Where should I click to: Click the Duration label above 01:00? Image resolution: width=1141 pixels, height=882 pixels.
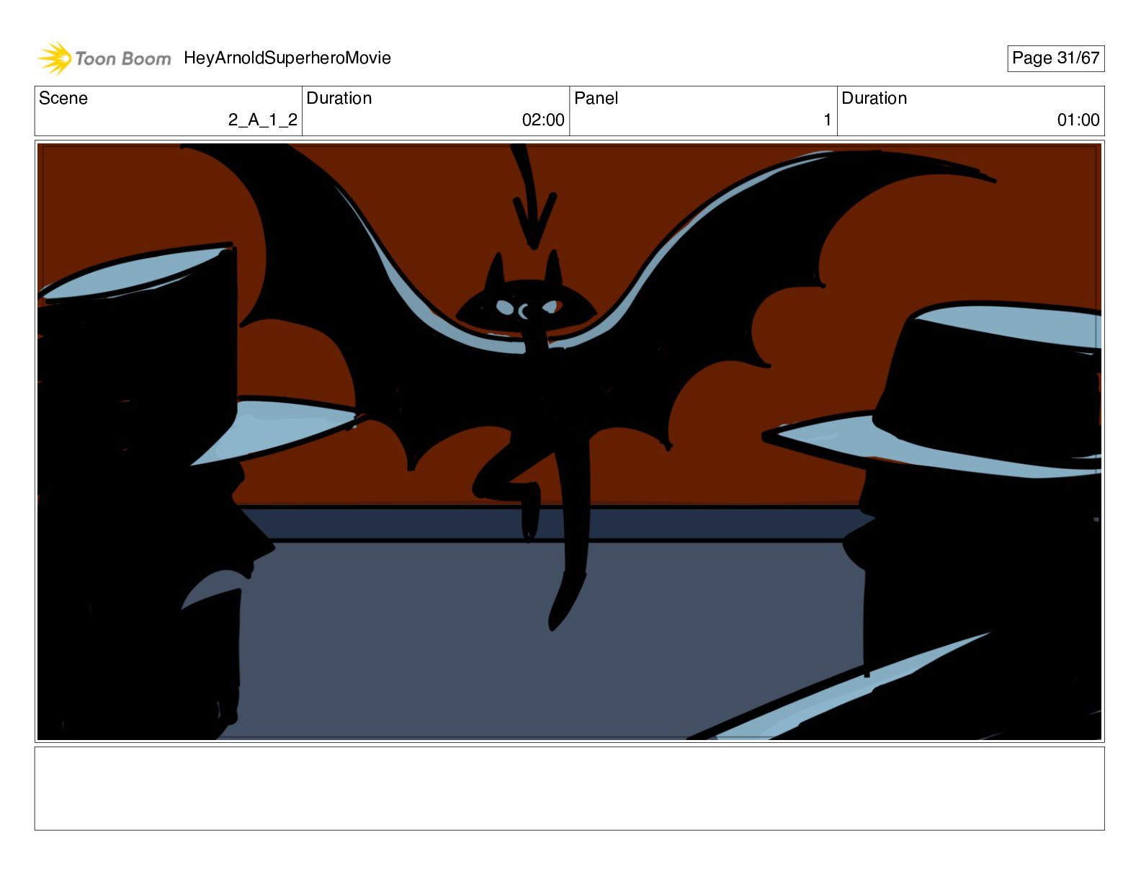pyautogui.click(x=874, y=98)
